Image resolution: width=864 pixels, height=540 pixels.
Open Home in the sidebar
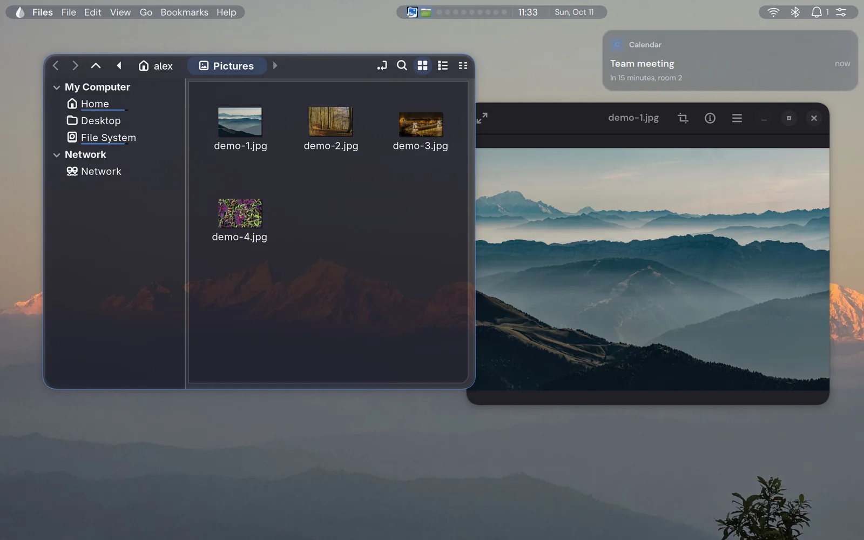(x=95, y=104)
